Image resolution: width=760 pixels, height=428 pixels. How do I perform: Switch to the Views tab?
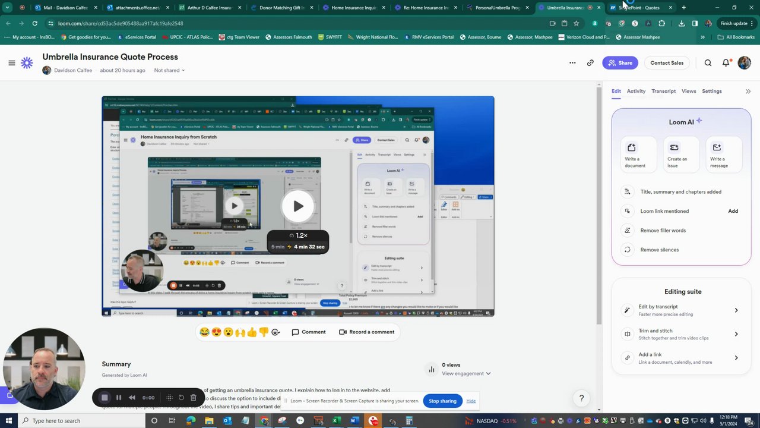(x=689, y=91)
